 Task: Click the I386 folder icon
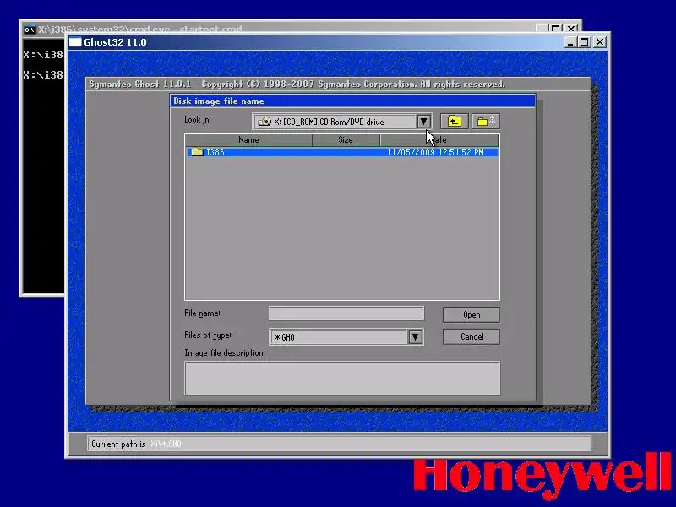point(197,152)
